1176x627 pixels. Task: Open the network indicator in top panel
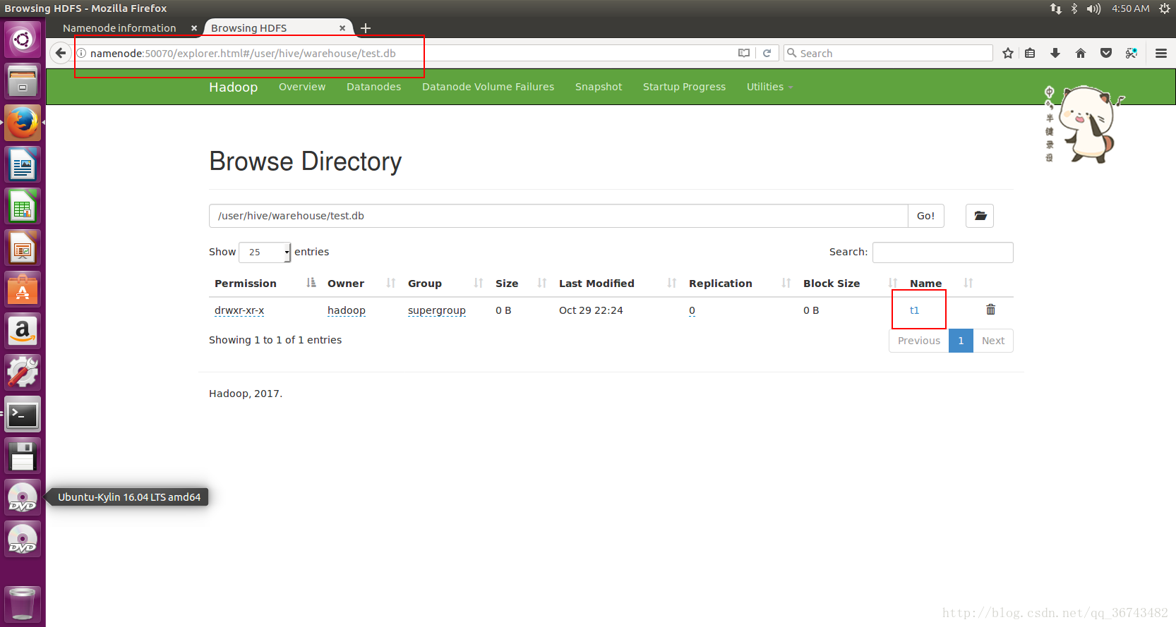[1055, 8]
